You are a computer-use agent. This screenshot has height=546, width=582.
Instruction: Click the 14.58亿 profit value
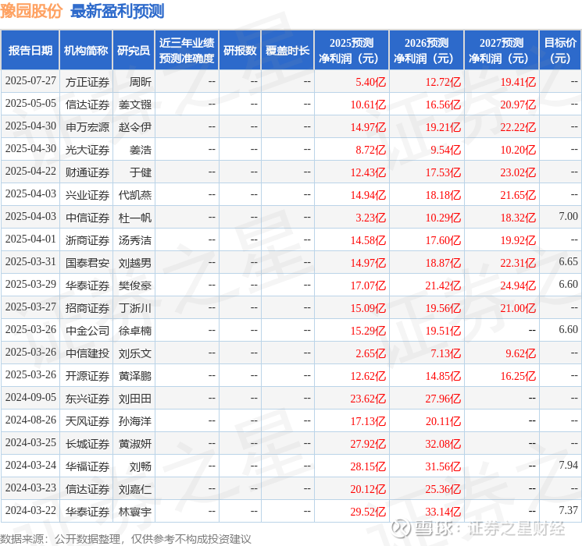368,240
